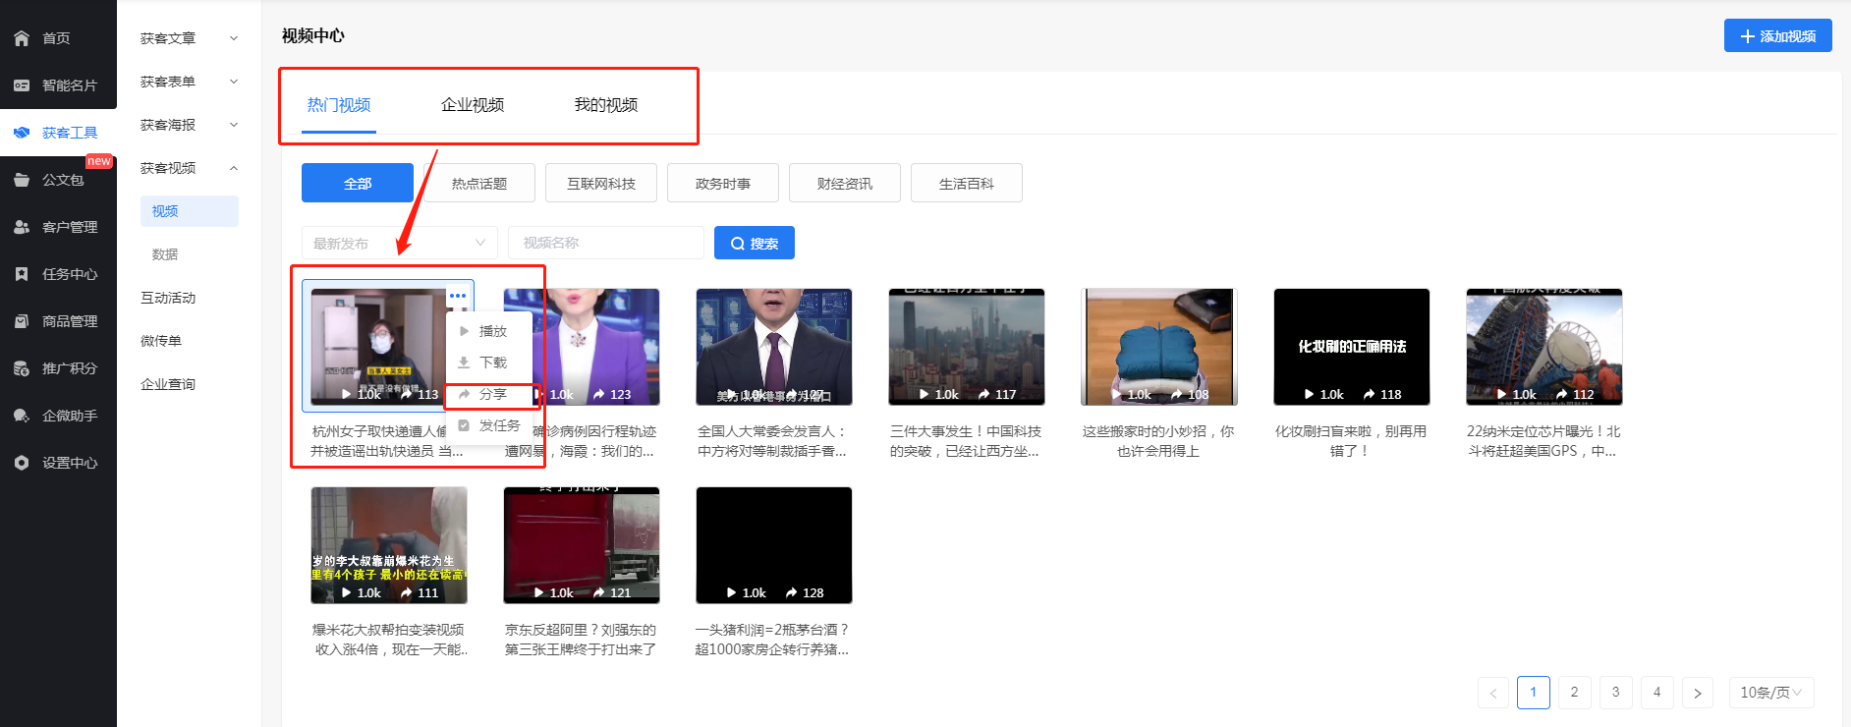
Task: Open the 视频 item under 获客视频
Action: [x=190, y=211]
